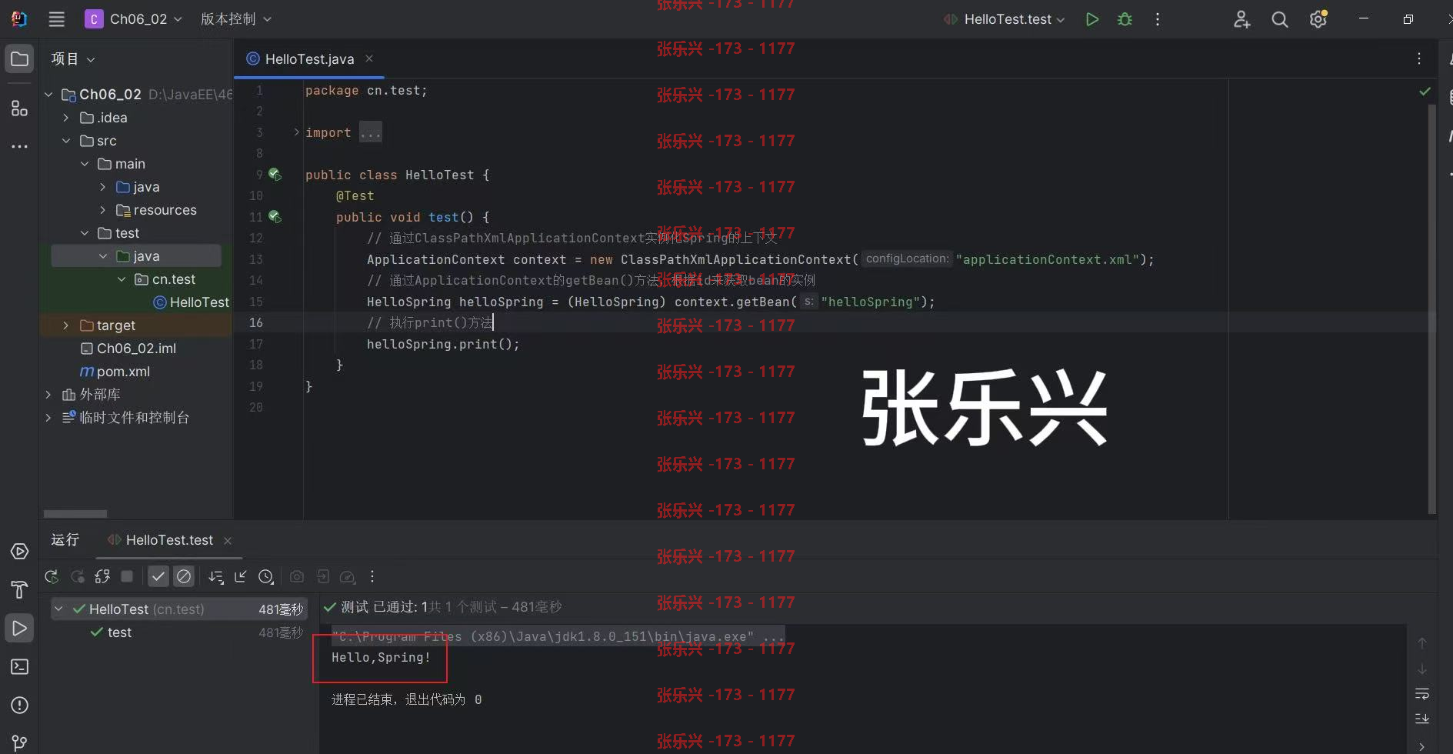1453x754 pixels.
Task: Expand the target folder
Action: tap(65, 325)
